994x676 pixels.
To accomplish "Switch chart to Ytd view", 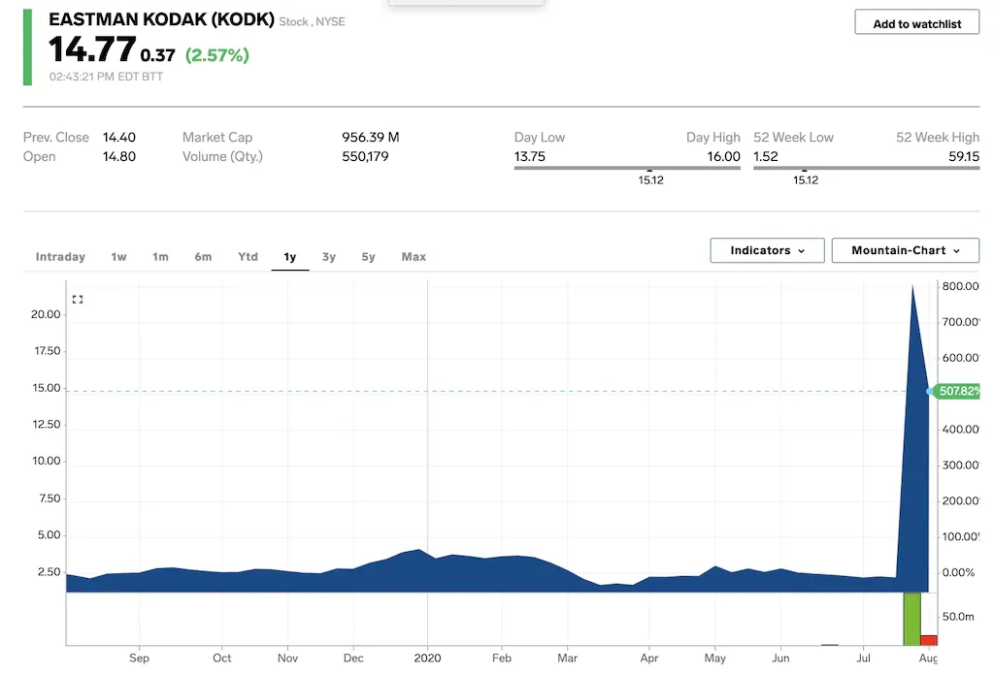I will point(248,257).
